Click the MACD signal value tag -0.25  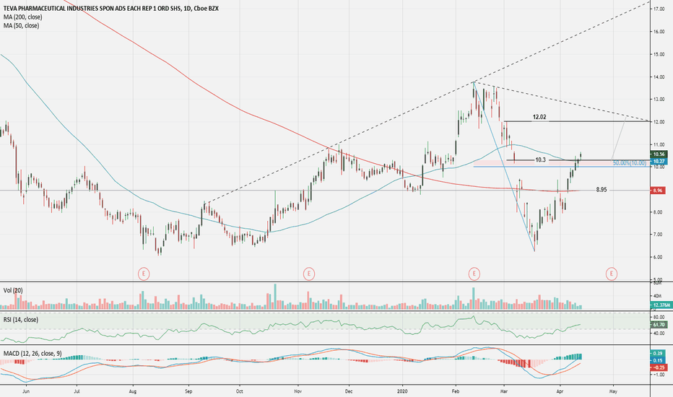click(659, 367)
